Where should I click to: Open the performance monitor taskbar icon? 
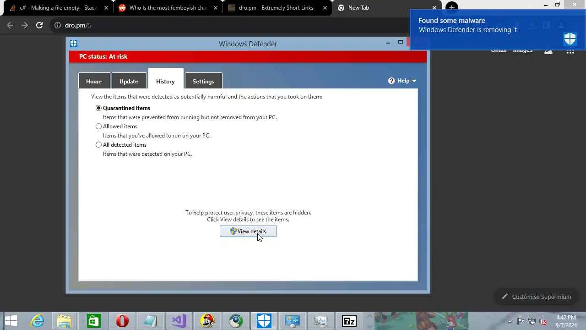(320, 321)
